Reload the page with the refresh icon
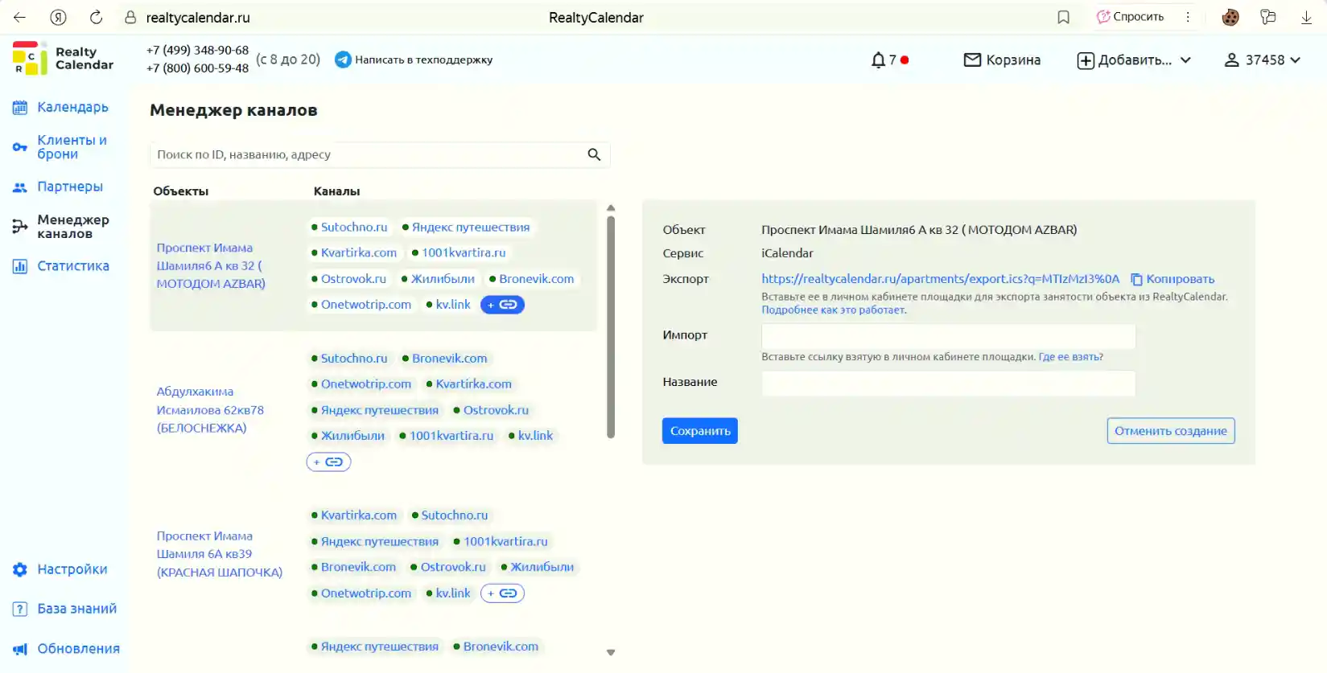 [x=96, y=17]
